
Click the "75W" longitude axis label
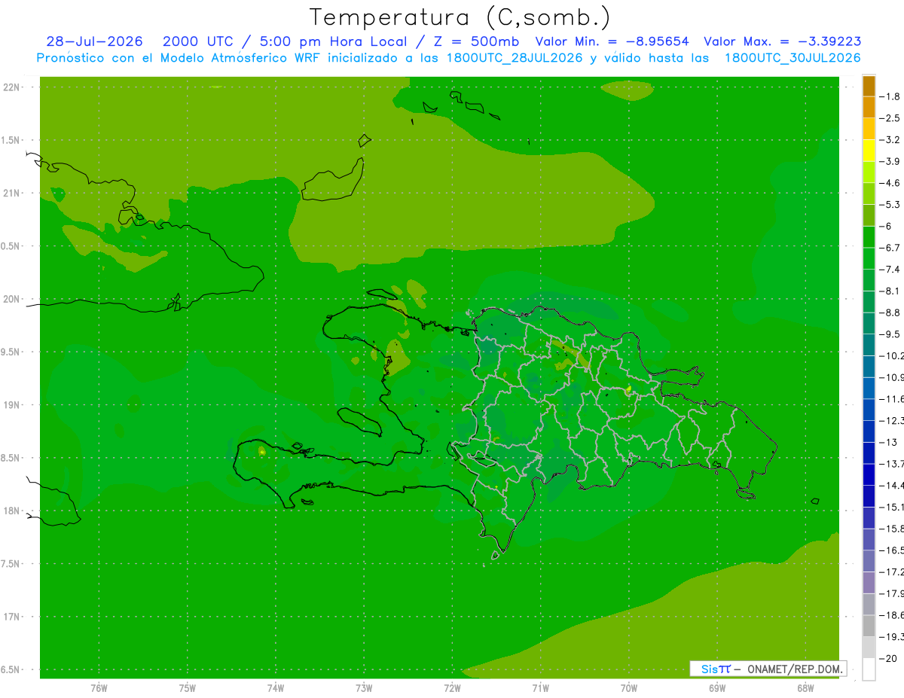tap(188, 688)
